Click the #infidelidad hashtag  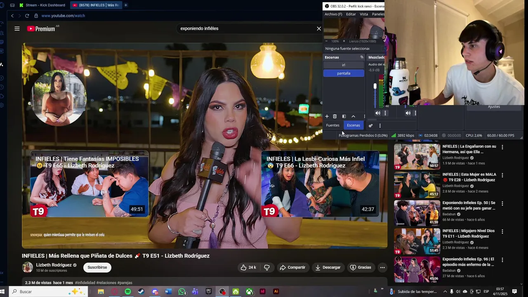pyautogui.click(x=85, y=283)
